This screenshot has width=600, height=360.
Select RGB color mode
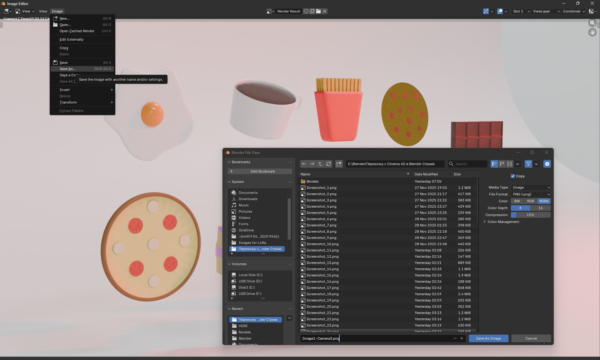click(530, 201)
